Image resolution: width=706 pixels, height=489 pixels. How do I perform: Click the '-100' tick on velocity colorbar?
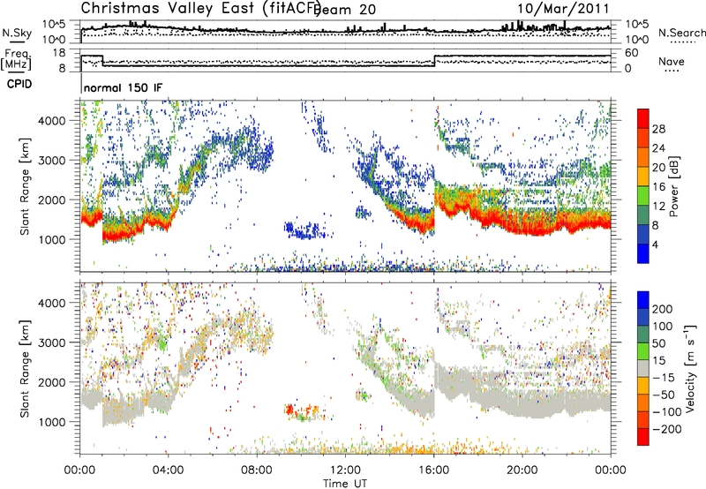[666, 412]
